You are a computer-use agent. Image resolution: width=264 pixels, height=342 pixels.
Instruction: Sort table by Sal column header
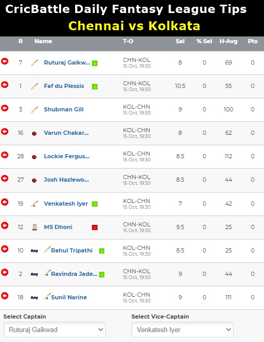pyautogui.click(x=180, y=41)
